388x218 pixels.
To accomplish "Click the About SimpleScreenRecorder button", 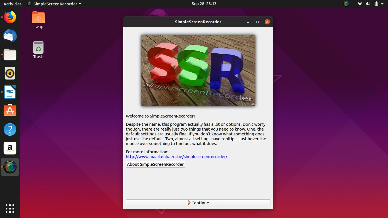I will pyautogui.click(x=155, y=164).
